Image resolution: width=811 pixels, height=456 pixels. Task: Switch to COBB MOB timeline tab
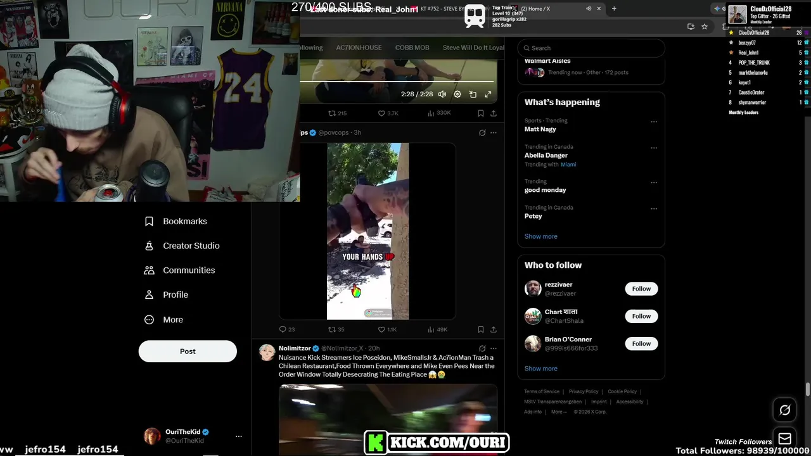(x=412, y=47)
